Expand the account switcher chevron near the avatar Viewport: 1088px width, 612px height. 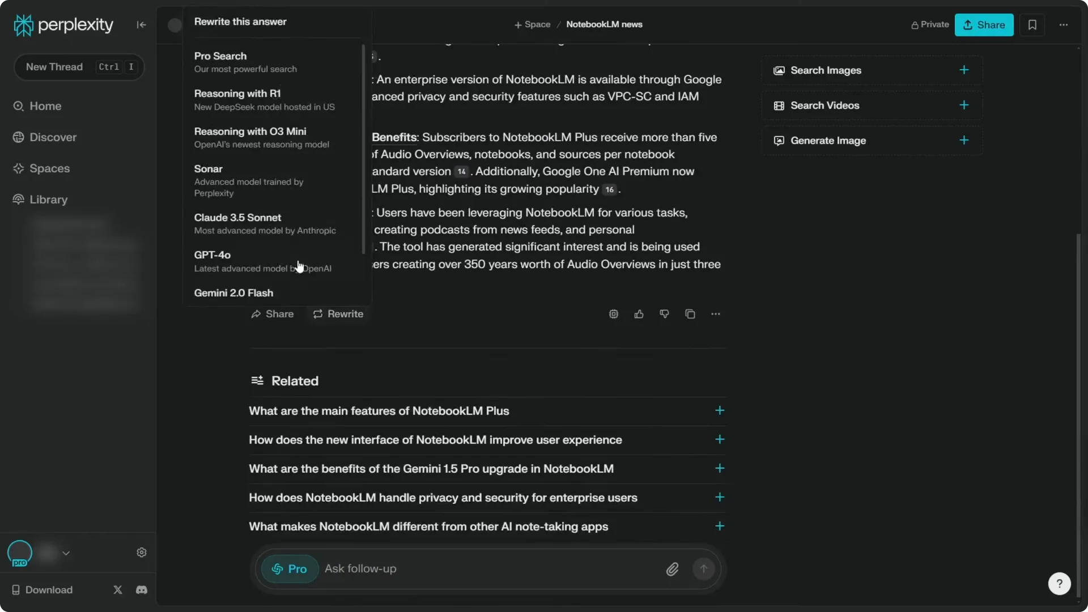[66, 553]
